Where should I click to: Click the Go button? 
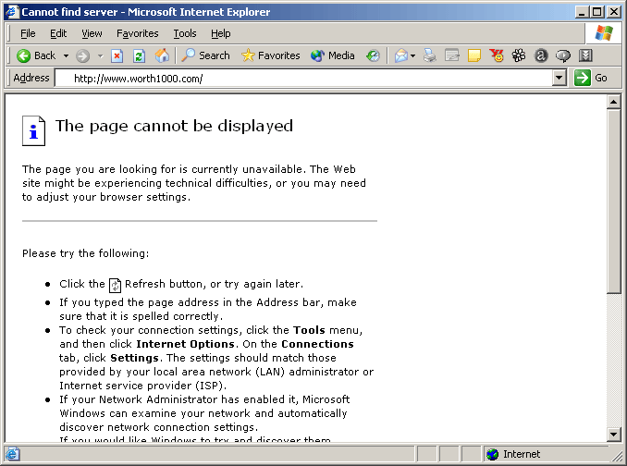pos(591,78)
